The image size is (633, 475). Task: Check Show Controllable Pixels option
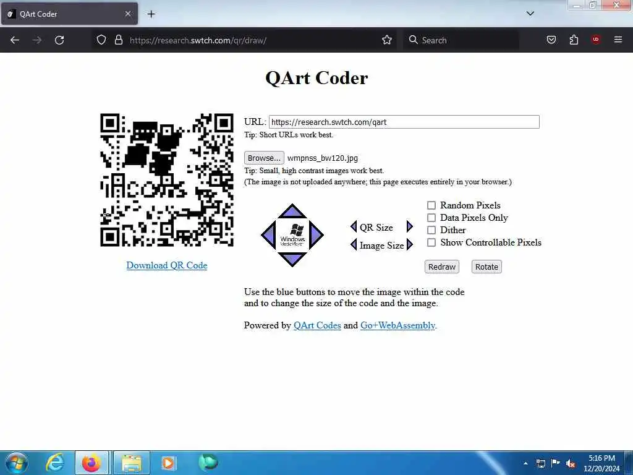click(x=431, y=242)
